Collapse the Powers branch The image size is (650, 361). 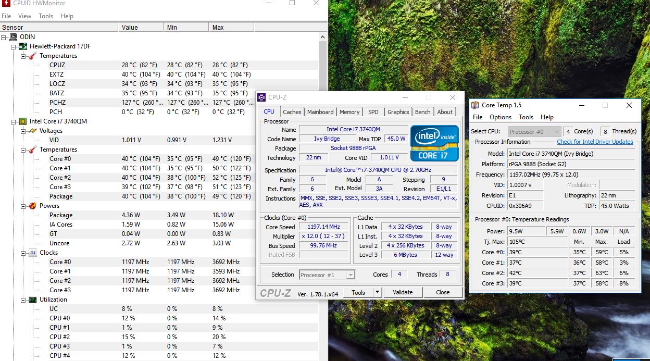[x=23, y=206]
